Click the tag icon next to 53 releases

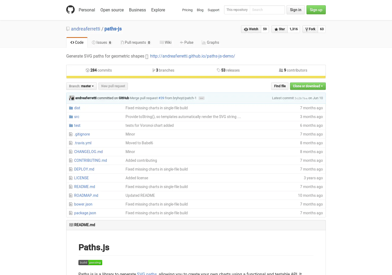(x=219, y=70)
